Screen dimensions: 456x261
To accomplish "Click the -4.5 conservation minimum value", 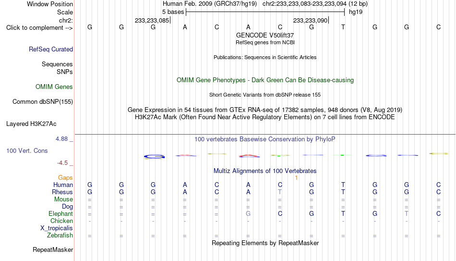I will coord(62,163).
